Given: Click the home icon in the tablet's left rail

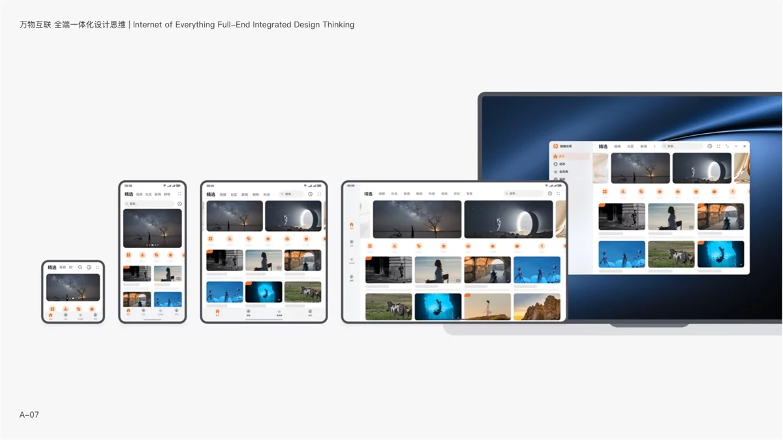Looking at the screenshot, I should coord(351,223).
